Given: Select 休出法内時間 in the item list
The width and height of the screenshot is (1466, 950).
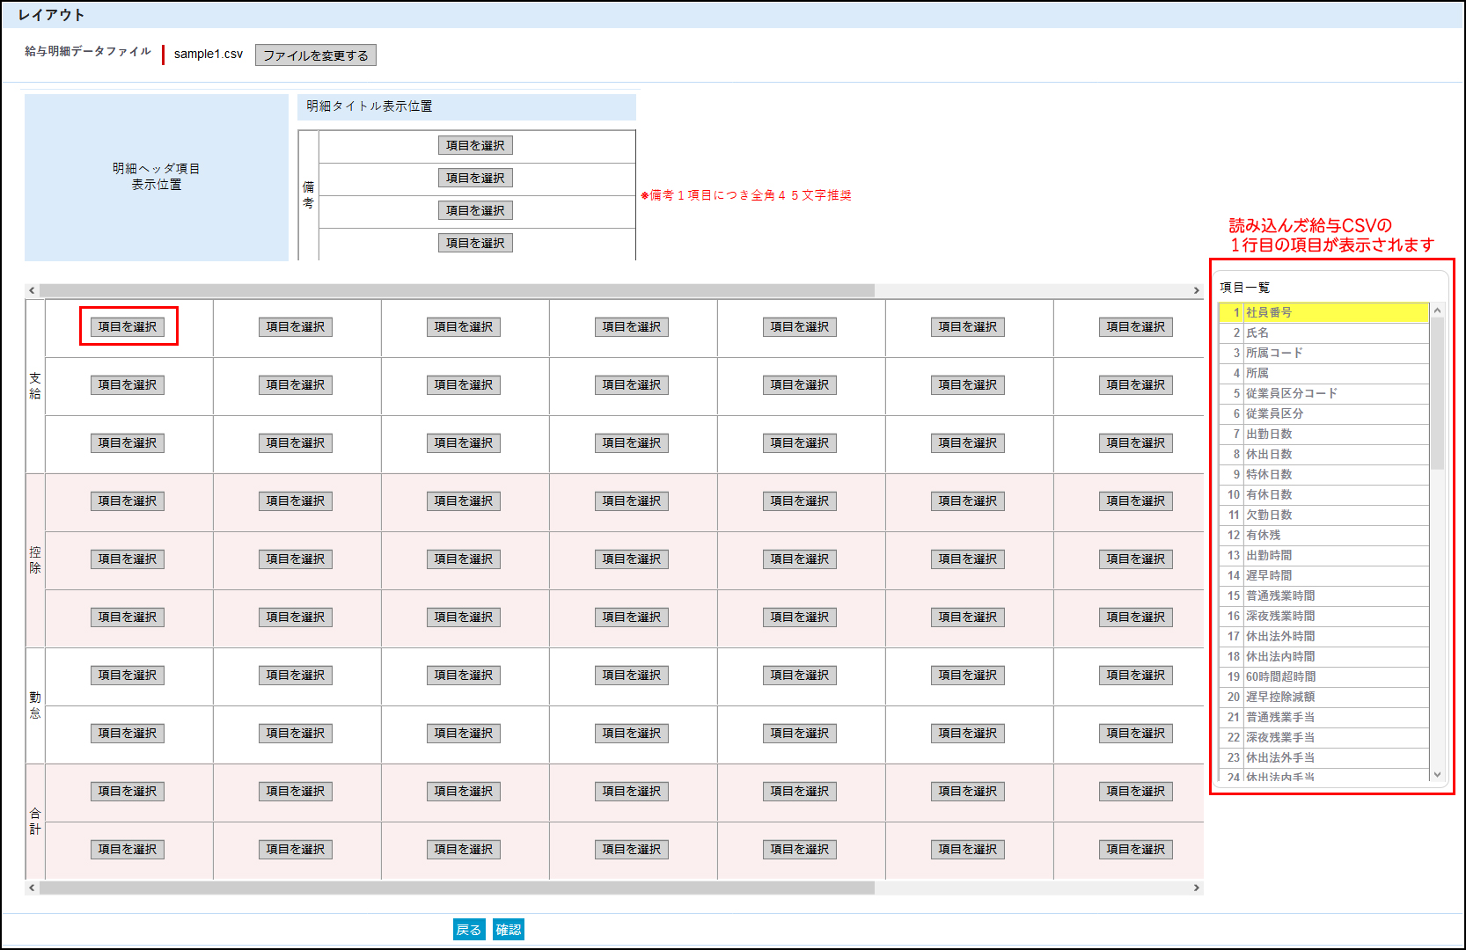Looking at the screenshot, I should pos(1323,656).
